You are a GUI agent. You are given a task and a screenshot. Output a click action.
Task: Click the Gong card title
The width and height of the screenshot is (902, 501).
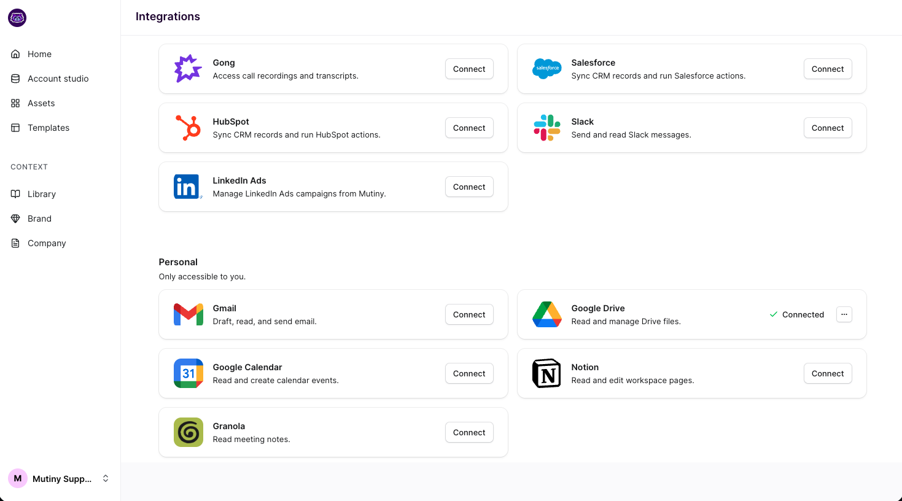click(224, 63)
